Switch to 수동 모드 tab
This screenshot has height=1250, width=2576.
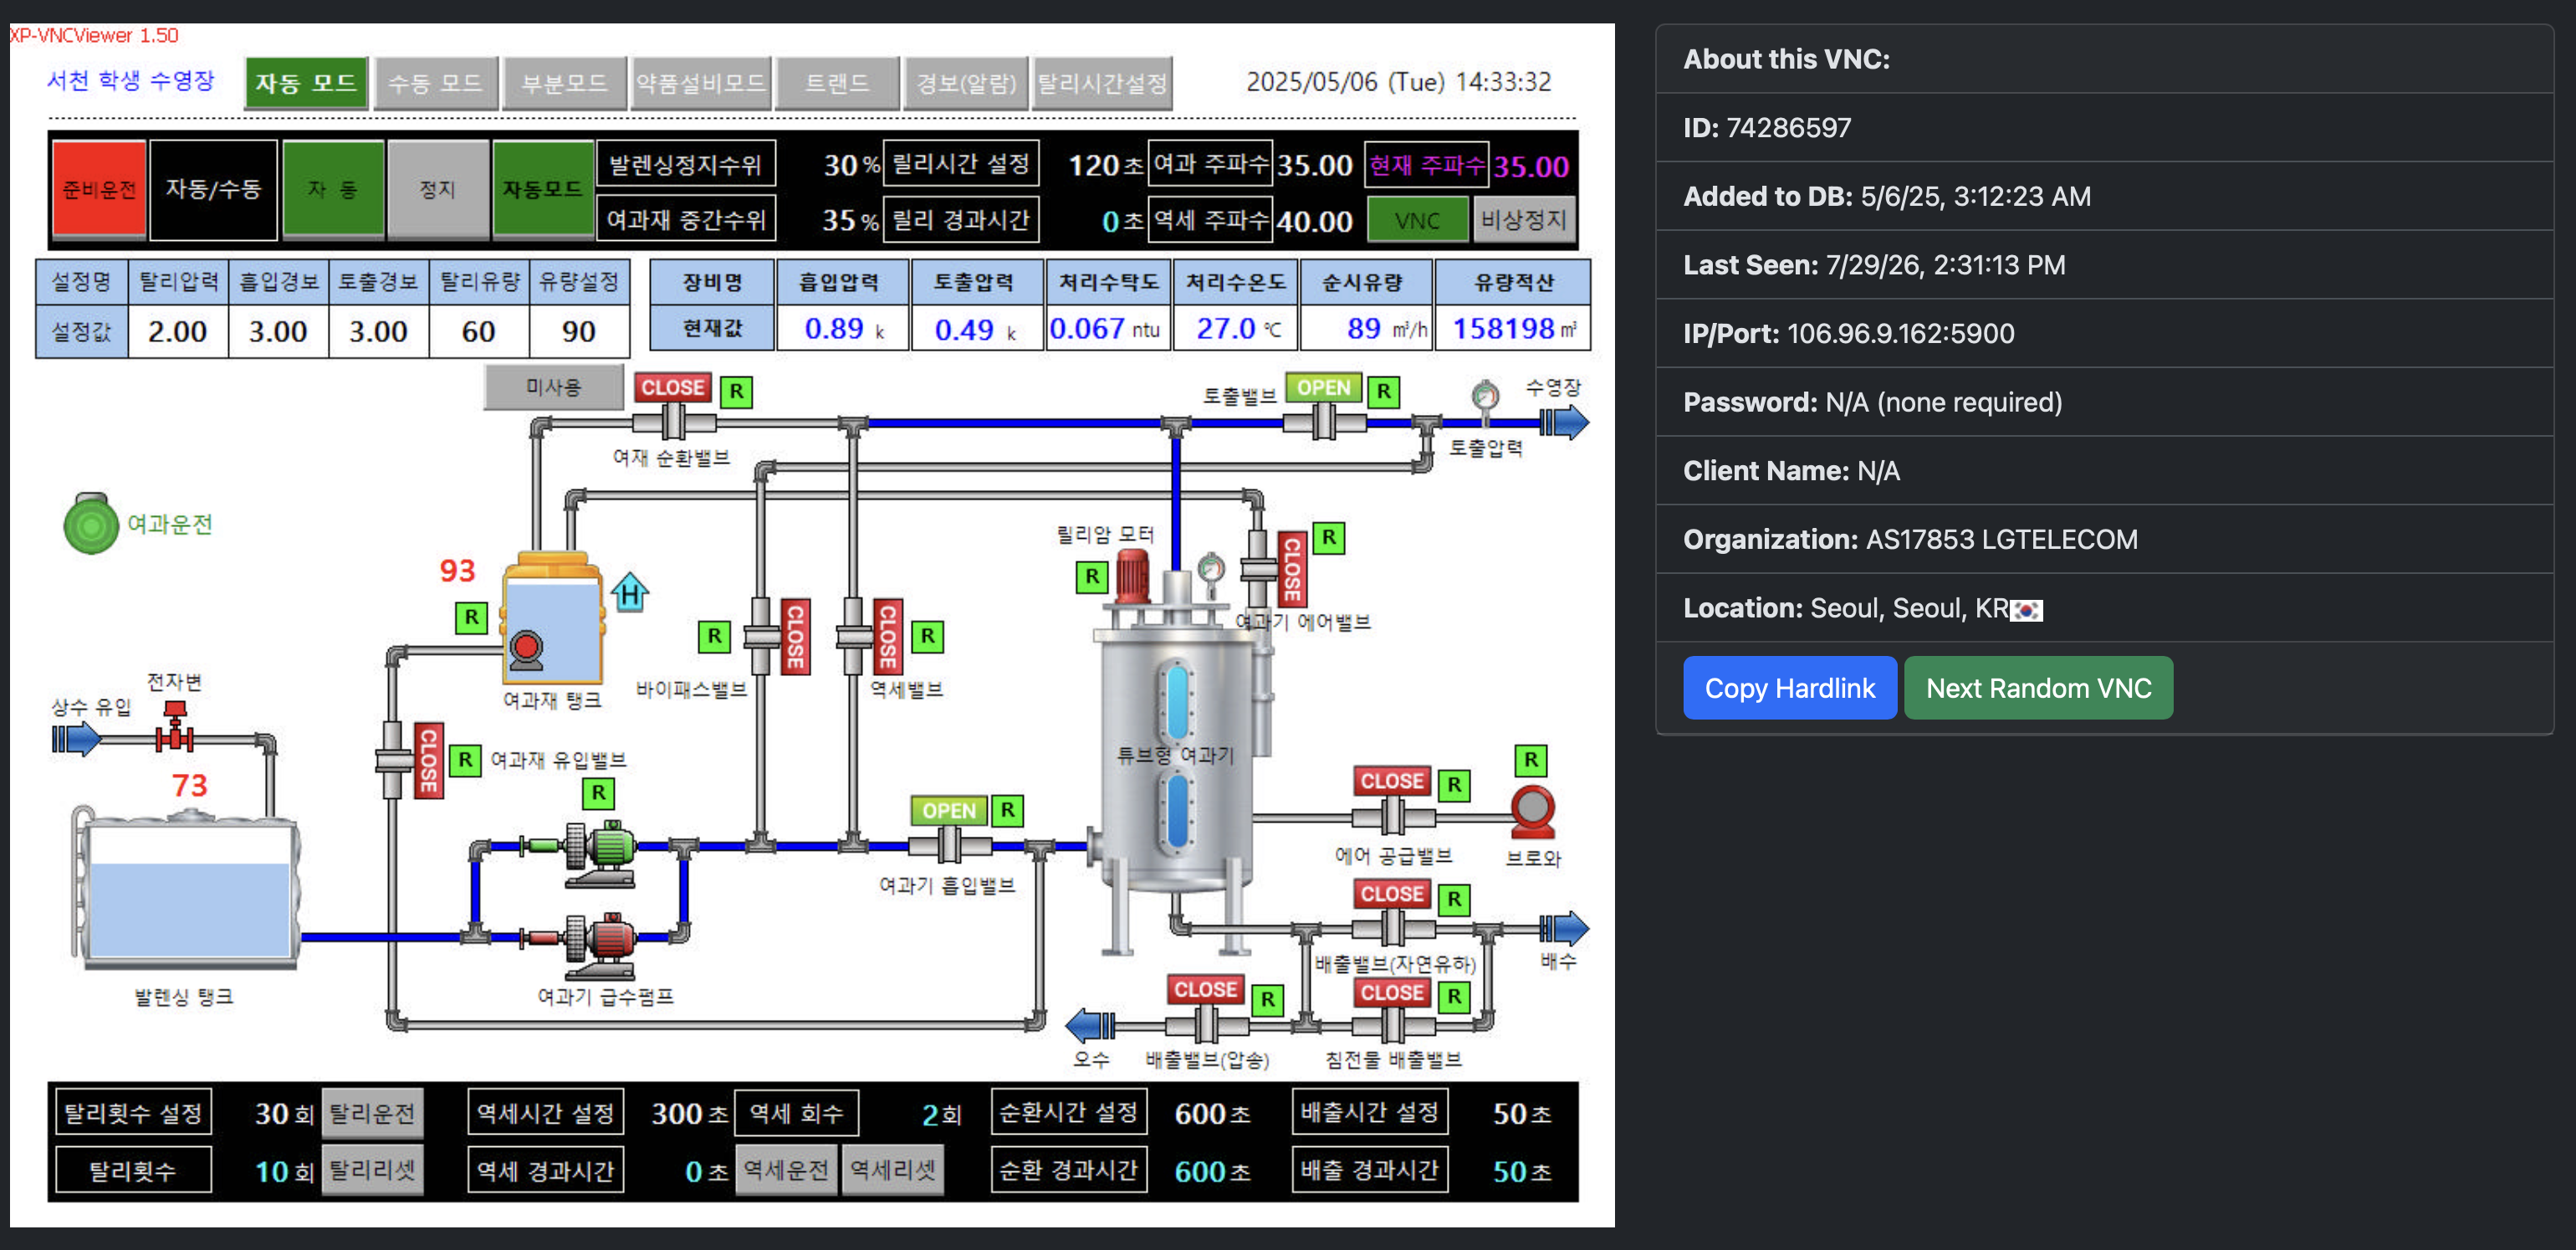point(435,83)
